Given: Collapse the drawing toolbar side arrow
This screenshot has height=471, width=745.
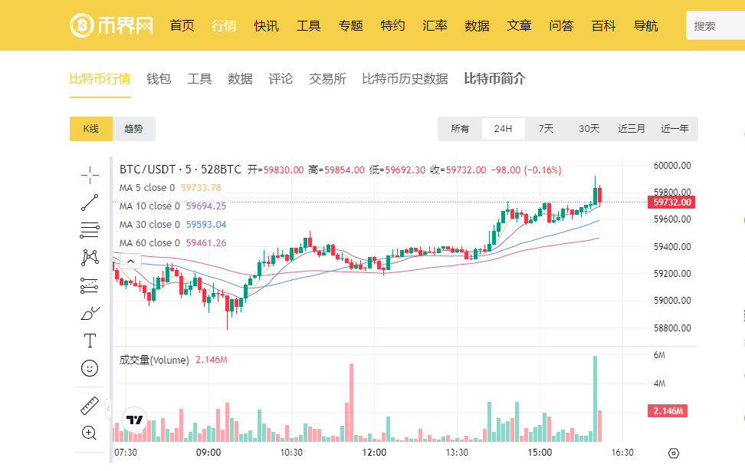Looking at the screenshot, I should point(108,408).
